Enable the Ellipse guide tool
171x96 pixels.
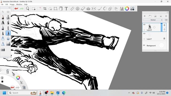pyautogui.click(x=77, y=9)
